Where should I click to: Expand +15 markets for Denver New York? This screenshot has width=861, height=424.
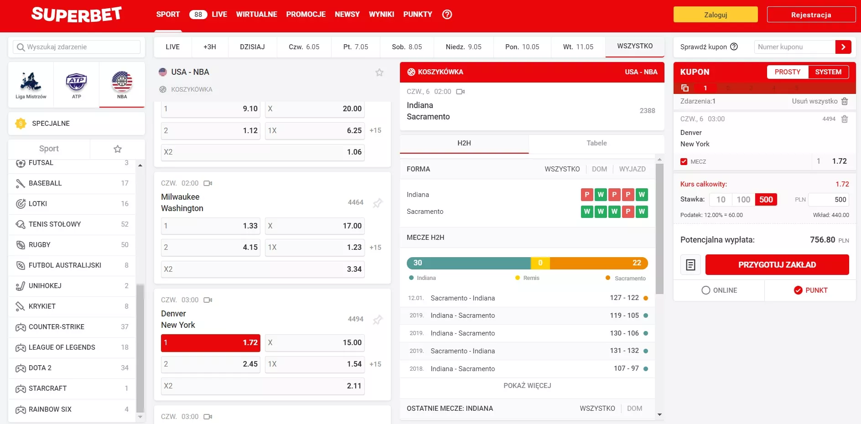(375, 364)
